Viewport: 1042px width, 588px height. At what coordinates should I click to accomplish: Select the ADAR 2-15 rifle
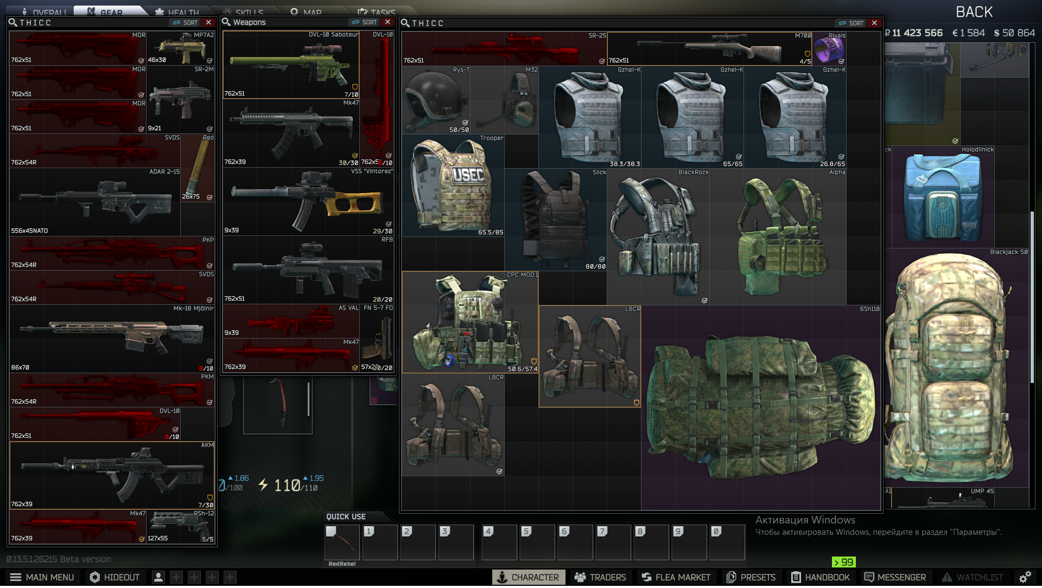[x=95, y=202]
